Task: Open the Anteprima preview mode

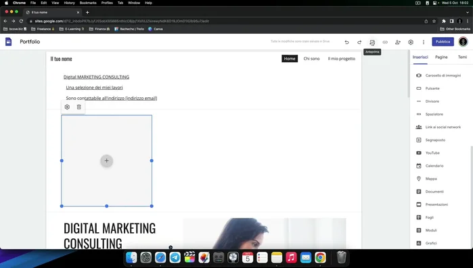Action: [x=372, y=42]
